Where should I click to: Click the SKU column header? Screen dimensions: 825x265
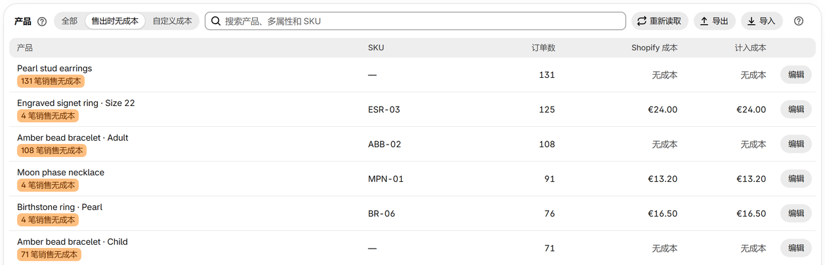[376, 48]
